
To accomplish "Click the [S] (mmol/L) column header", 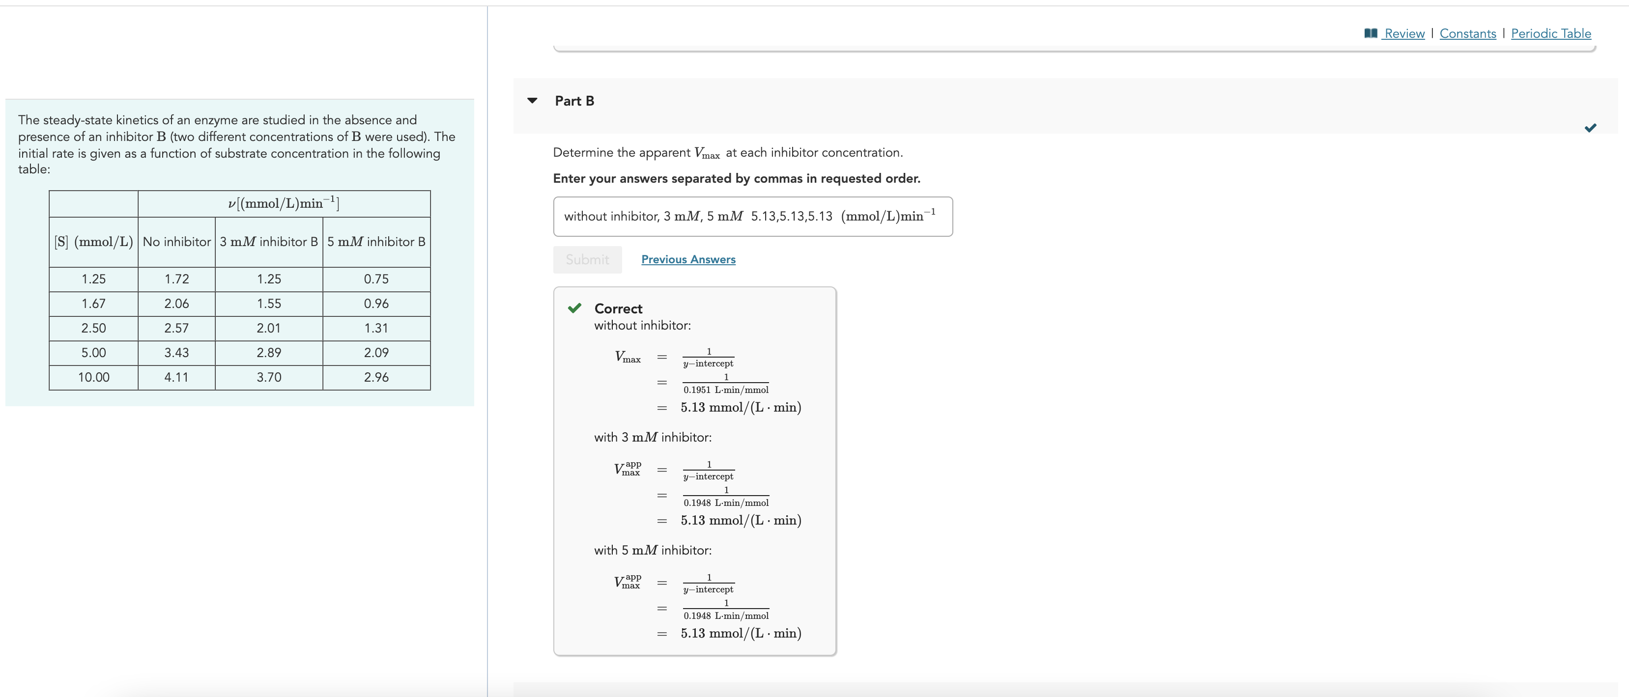I will click(93, 242).
